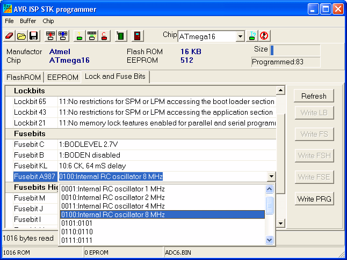
Task: Select the Fusebit B BODEN disabled value
Action: click(167, 155)
